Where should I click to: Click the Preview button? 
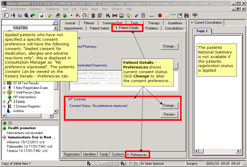(169, 114)
